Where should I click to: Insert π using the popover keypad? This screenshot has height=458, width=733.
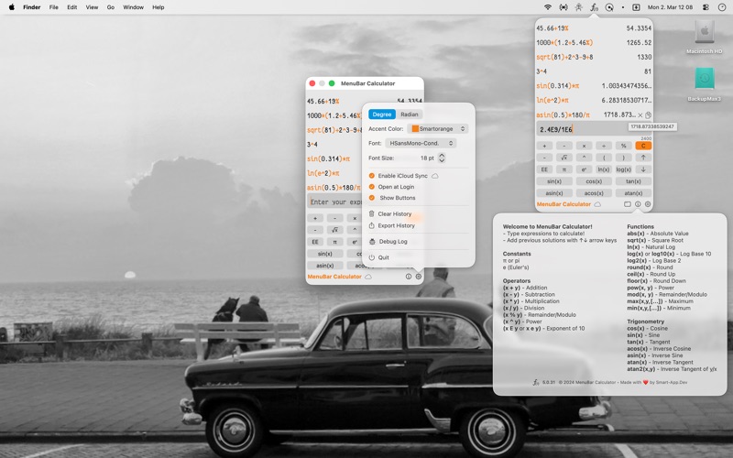pyautogui.click(x=564, y=169)
